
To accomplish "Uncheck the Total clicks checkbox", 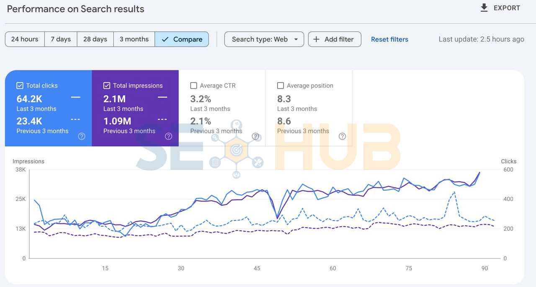I will pyautogui.click(x=20, y=85).
